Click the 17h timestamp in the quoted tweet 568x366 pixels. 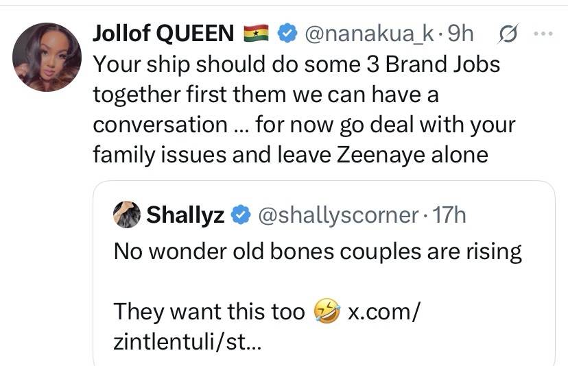tap(449, 215)
